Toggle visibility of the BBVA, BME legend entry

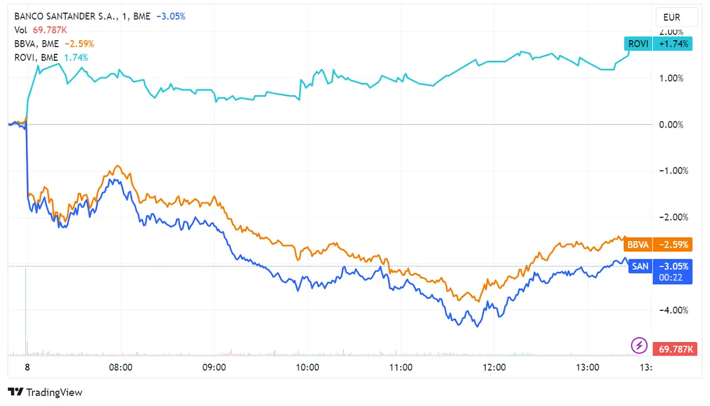35,43
